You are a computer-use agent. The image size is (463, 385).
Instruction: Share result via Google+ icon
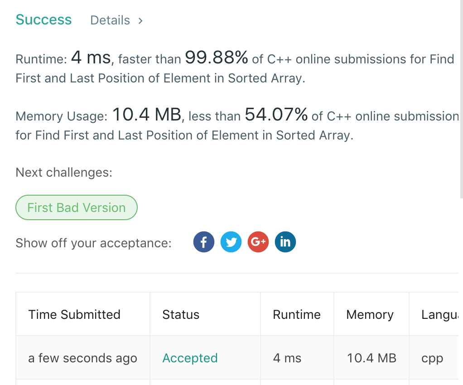coord(258,242)
